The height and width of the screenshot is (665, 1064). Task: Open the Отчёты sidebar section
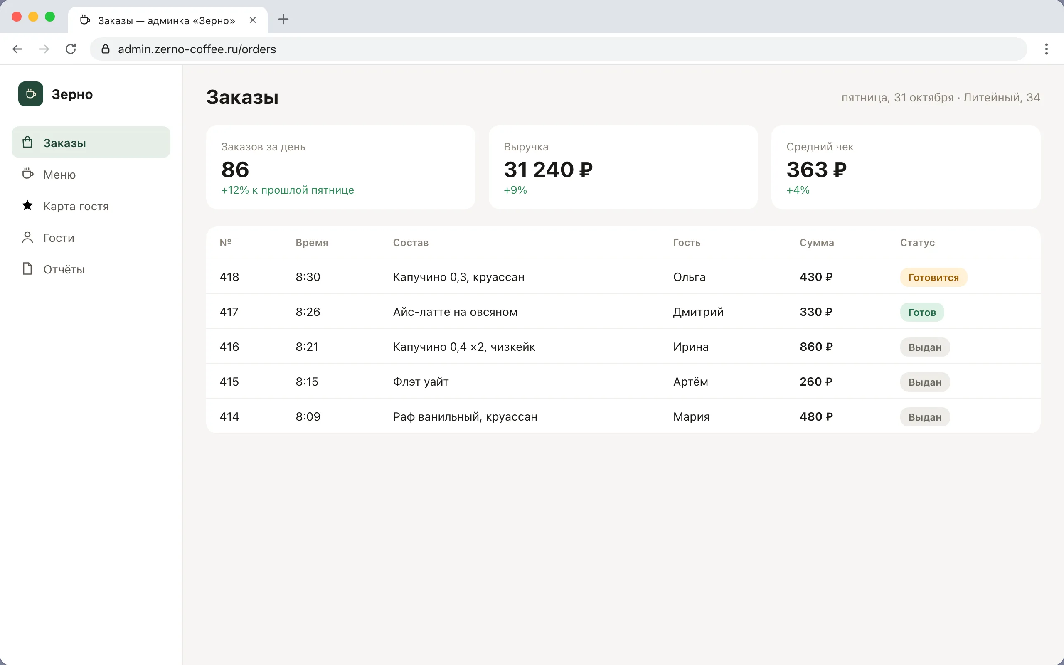click(91, 269)
